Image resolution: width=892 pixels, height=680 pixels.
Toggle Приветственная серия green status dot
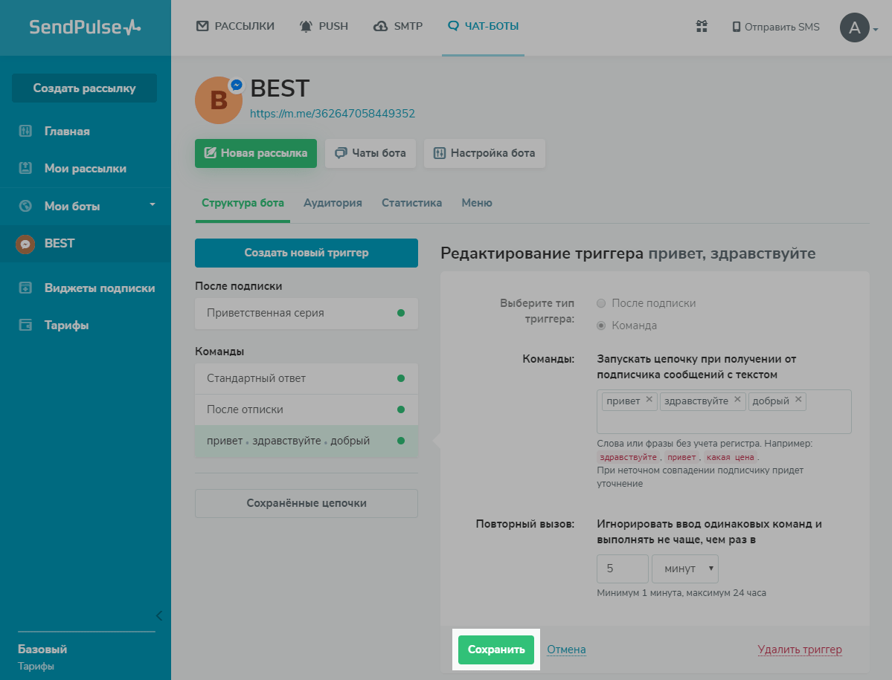[401, 313]
